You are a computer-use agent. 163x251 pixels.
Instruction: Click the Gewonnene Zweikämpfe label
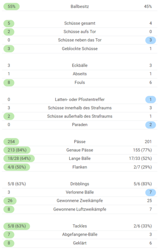point(80,201)
